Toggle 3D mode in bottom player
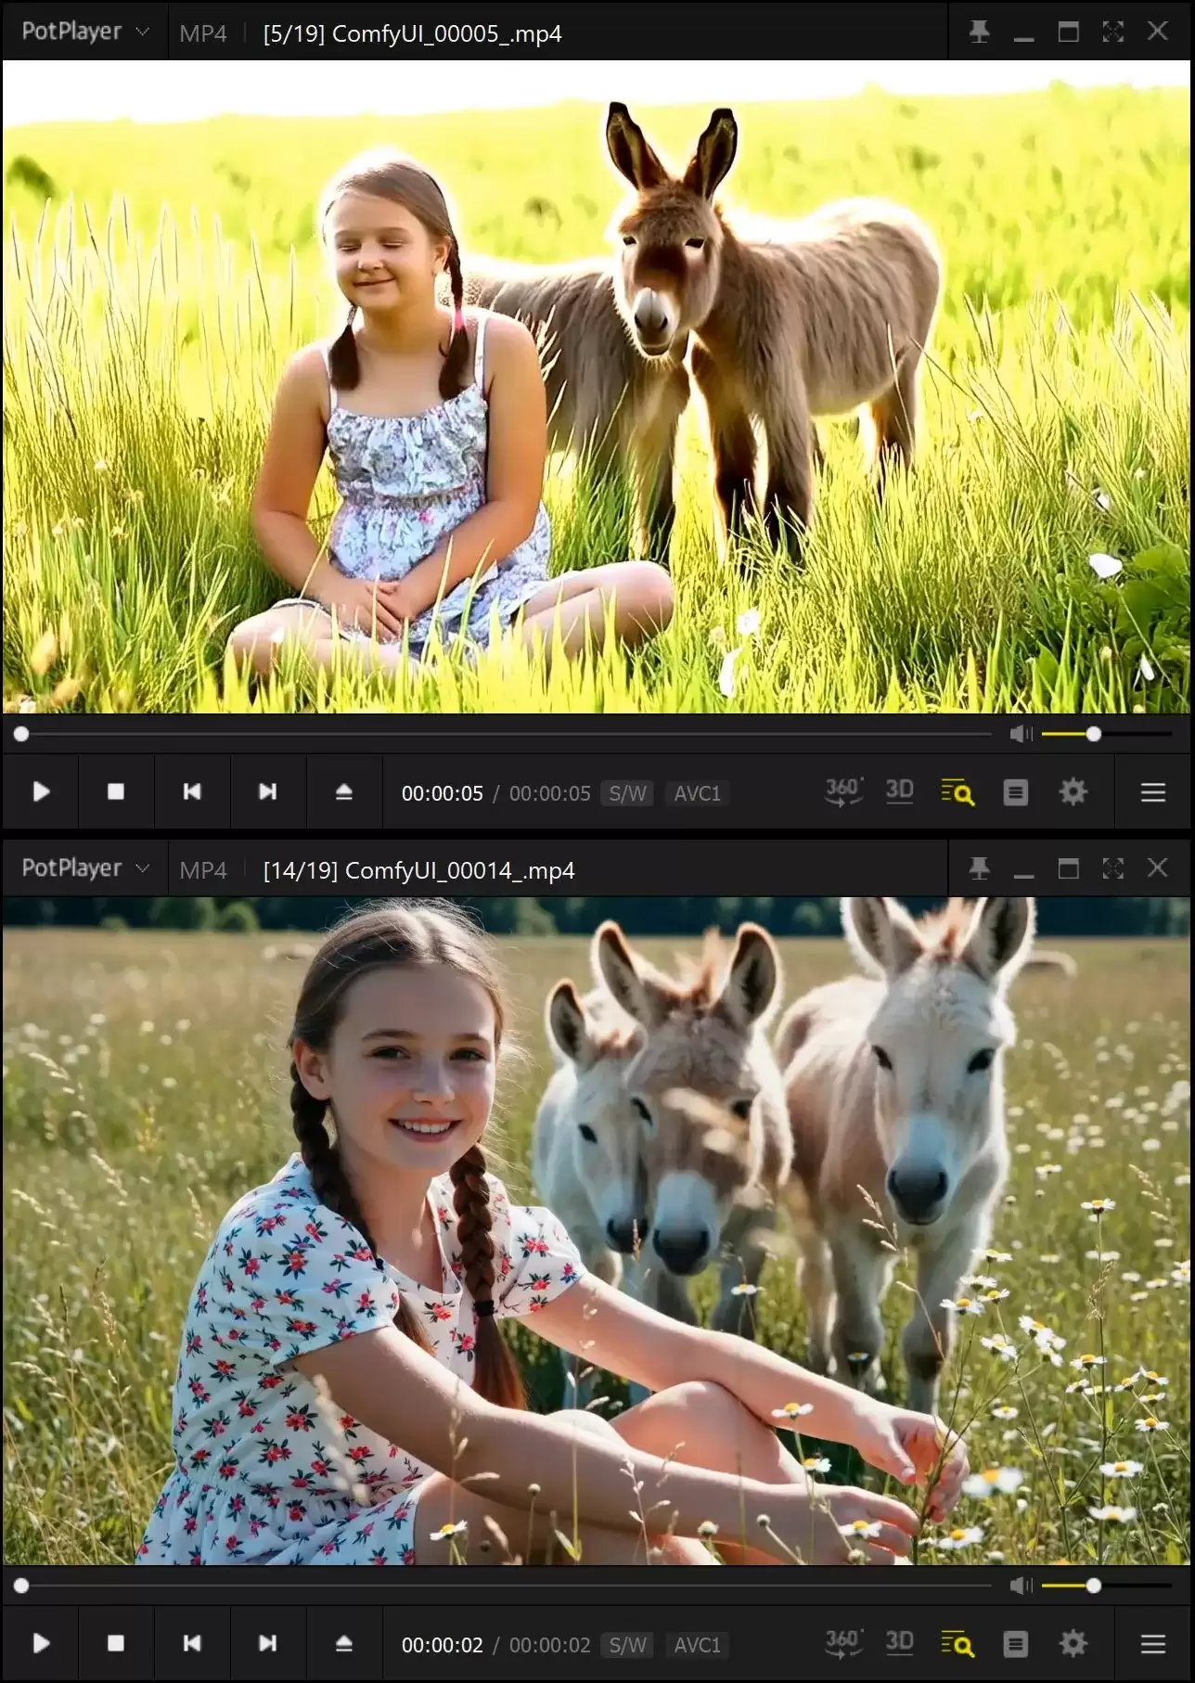The width and height of the screenshot is (1195, 1683). click(x=899, y=1643)
